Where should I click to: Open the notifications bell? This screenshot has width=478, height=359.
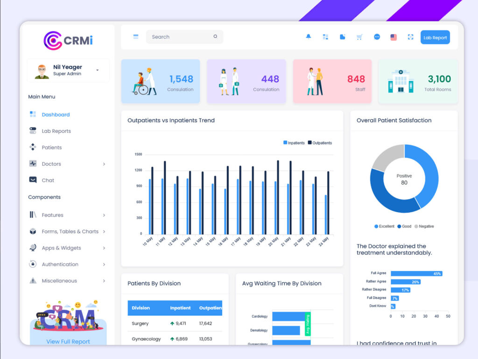pos(309,37)
